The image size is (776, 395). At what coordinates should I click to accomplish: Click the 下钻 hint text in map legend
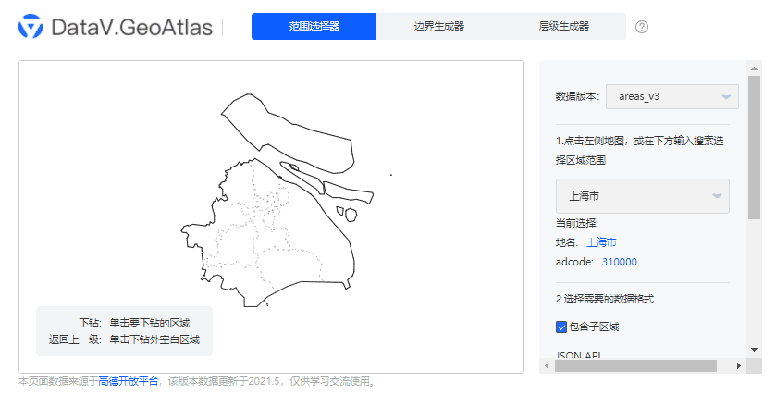[134, 323]
